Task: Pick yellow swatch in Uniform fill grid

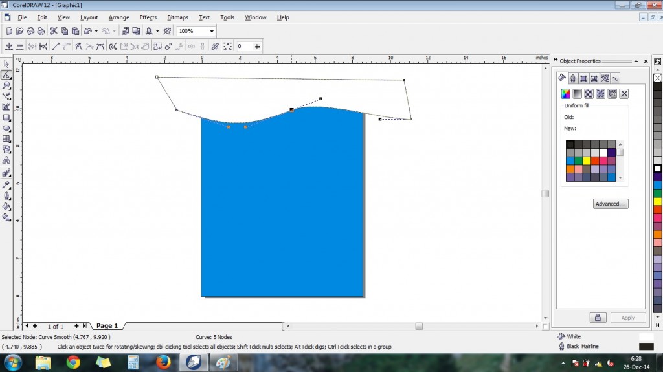Action: 587,161
